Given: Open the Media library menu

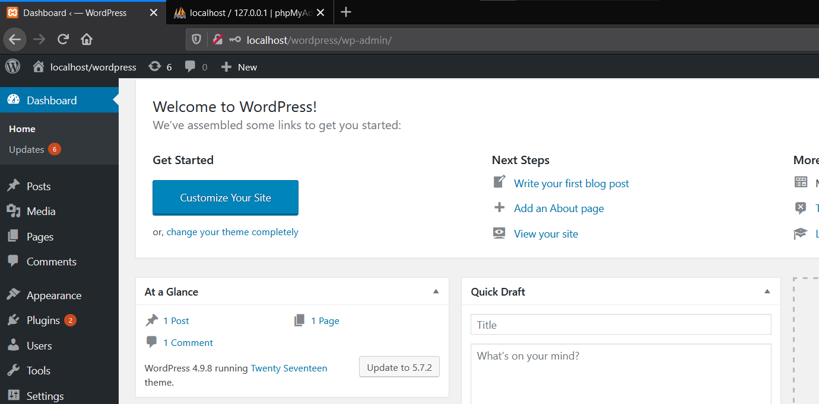Looking at the screenshot, I should point(41,211).
